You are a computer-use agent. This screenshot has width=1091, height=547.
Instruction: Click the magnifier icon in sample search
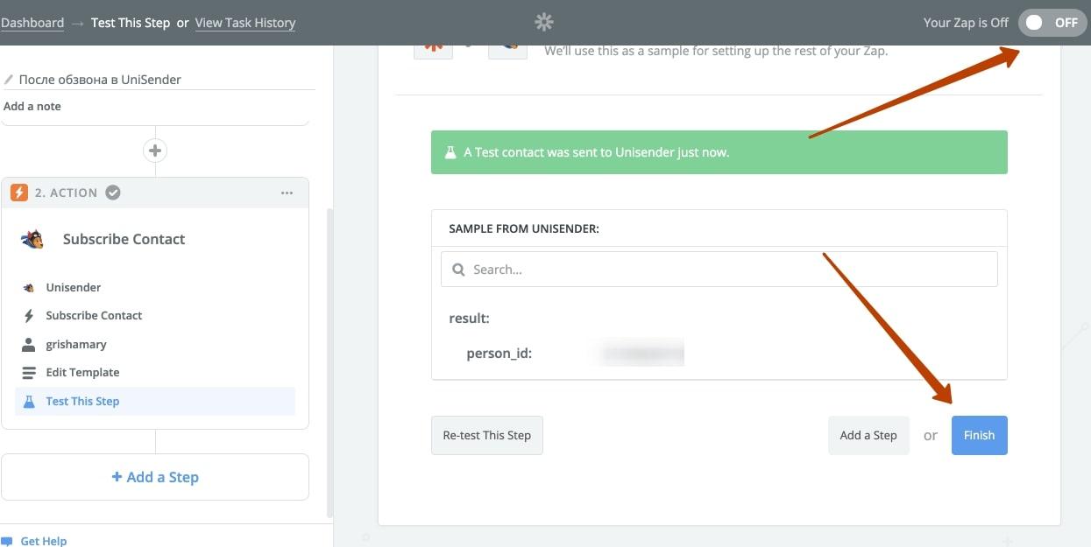tap(458, 270)
